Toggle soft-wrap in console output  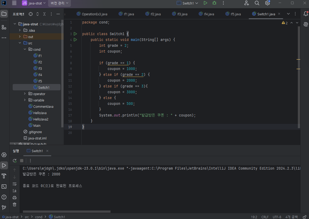(15, 184)
